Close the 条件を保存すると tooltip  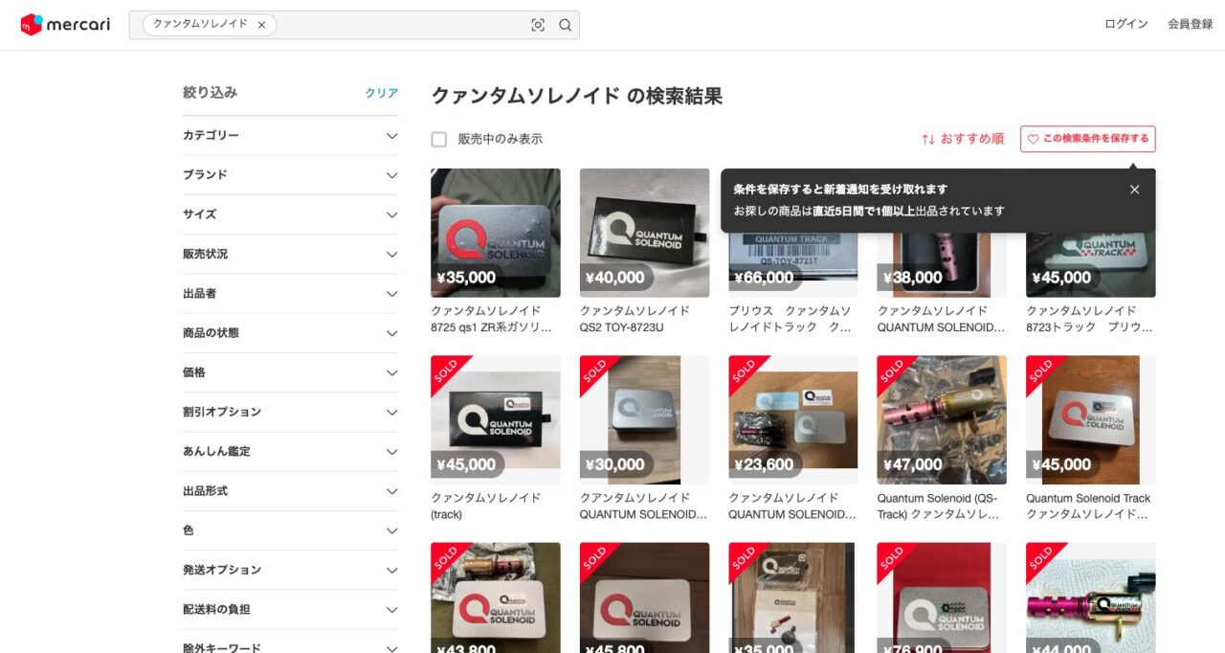pos(1135,190)
